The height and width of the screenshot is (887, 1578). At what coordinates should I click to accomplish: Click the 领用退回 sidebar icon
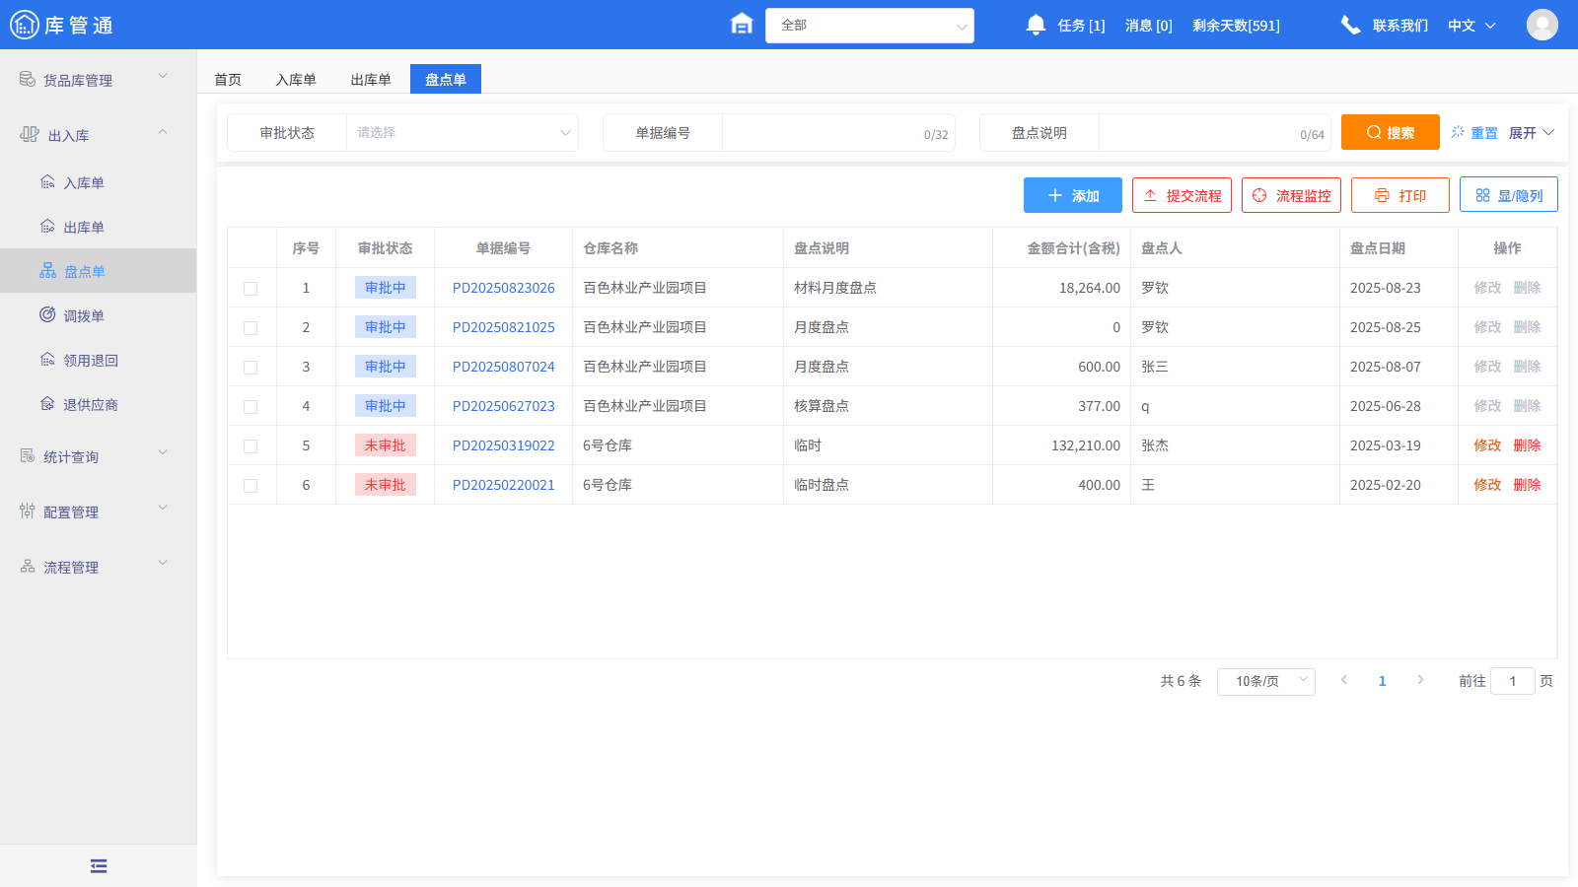(47, 360)
